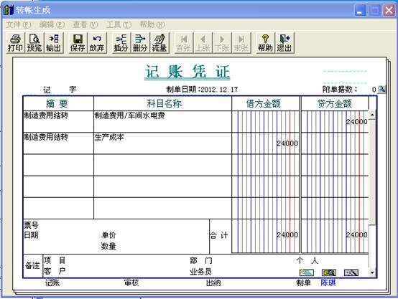Minimize the 转帐生成 window
This screenshot has width=398, height=299.
coord(360,10)
